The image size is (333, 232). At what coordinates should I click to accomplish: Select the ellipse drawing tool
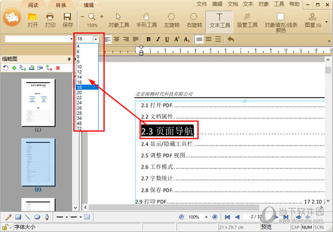[37, 217]
